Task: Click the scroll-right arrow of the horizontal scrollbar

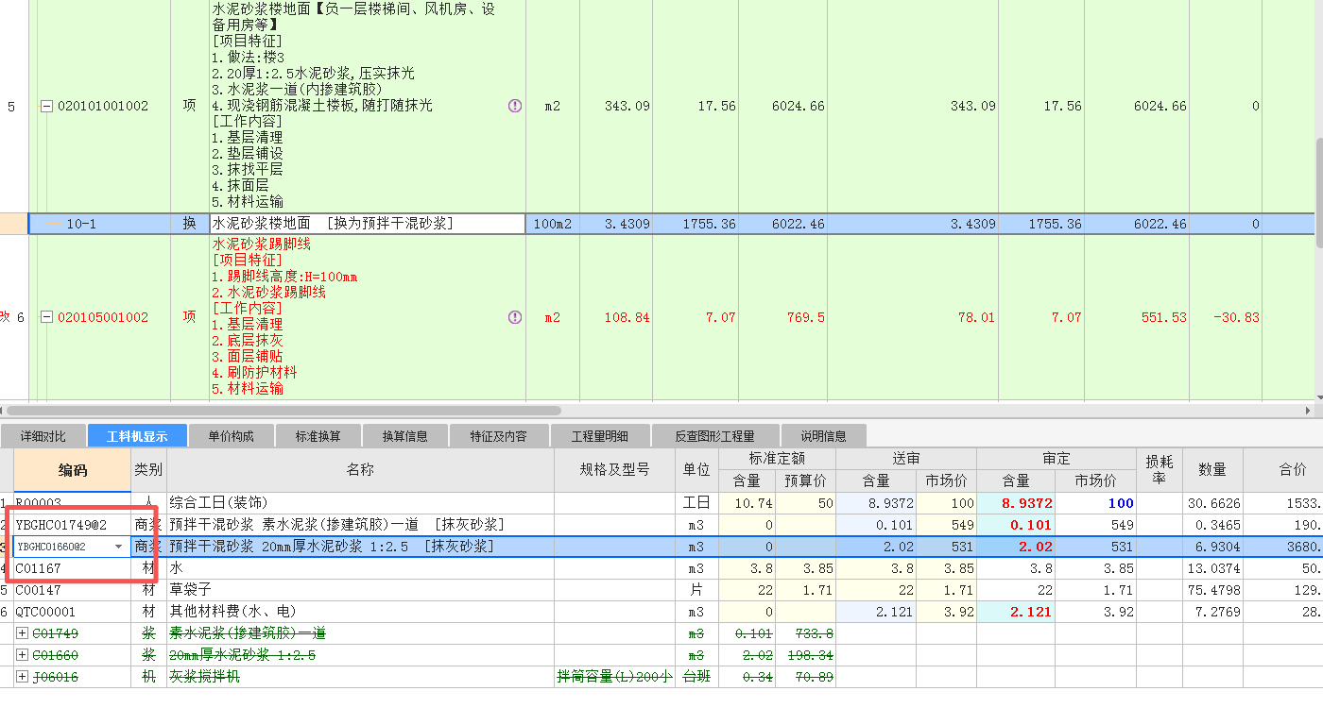Action: (x=1307, y=411)
